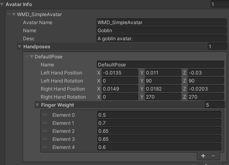Screen dimensions: 229x165
Task: Click the Element 1 value field
Action: point(159,123)
